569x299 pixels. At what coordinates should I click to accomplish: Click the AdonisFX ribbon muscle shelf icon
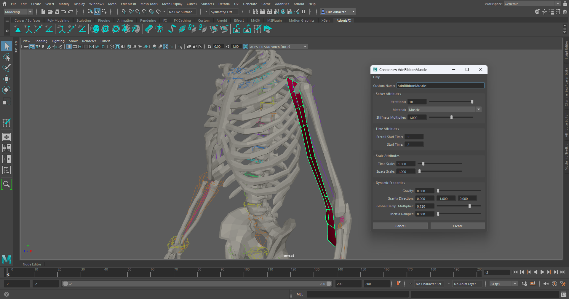172,29
